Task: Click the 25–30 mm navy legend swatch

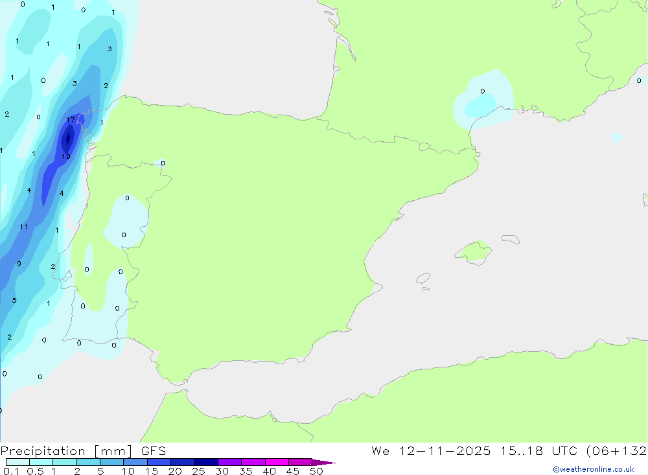Action: [x=206, y=462]
